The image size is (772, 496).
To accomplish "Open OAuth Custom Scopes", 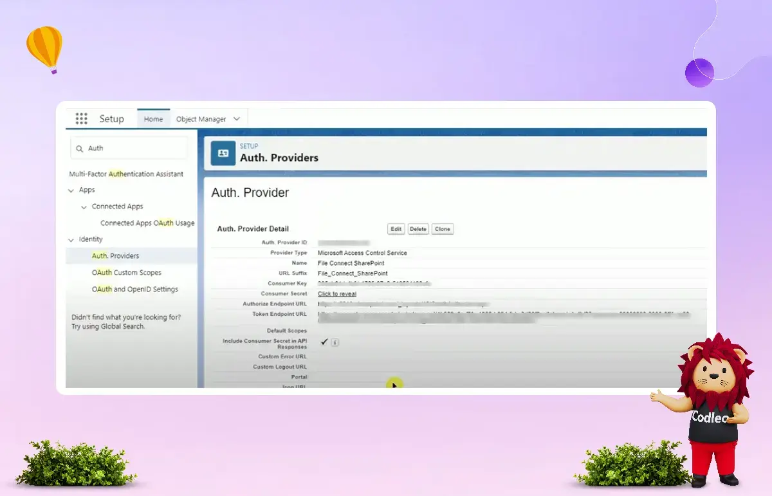I will click(x=127, y=273).
